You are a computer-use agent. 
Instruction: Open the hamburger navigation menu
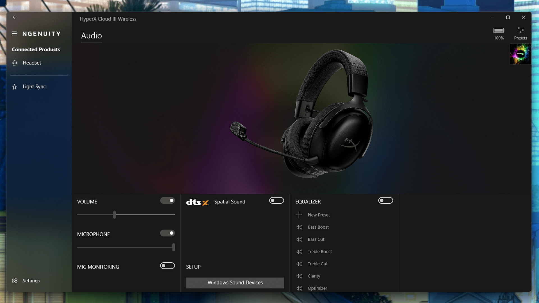[x=15, y=34]
